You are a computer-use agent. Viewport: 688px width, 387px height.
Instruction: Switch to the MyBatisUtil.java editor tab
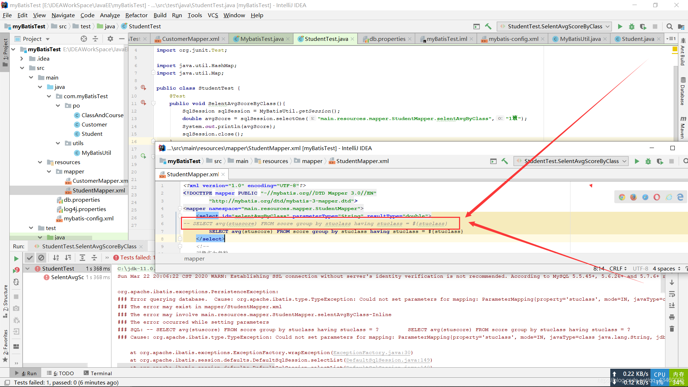click(580, 39)
